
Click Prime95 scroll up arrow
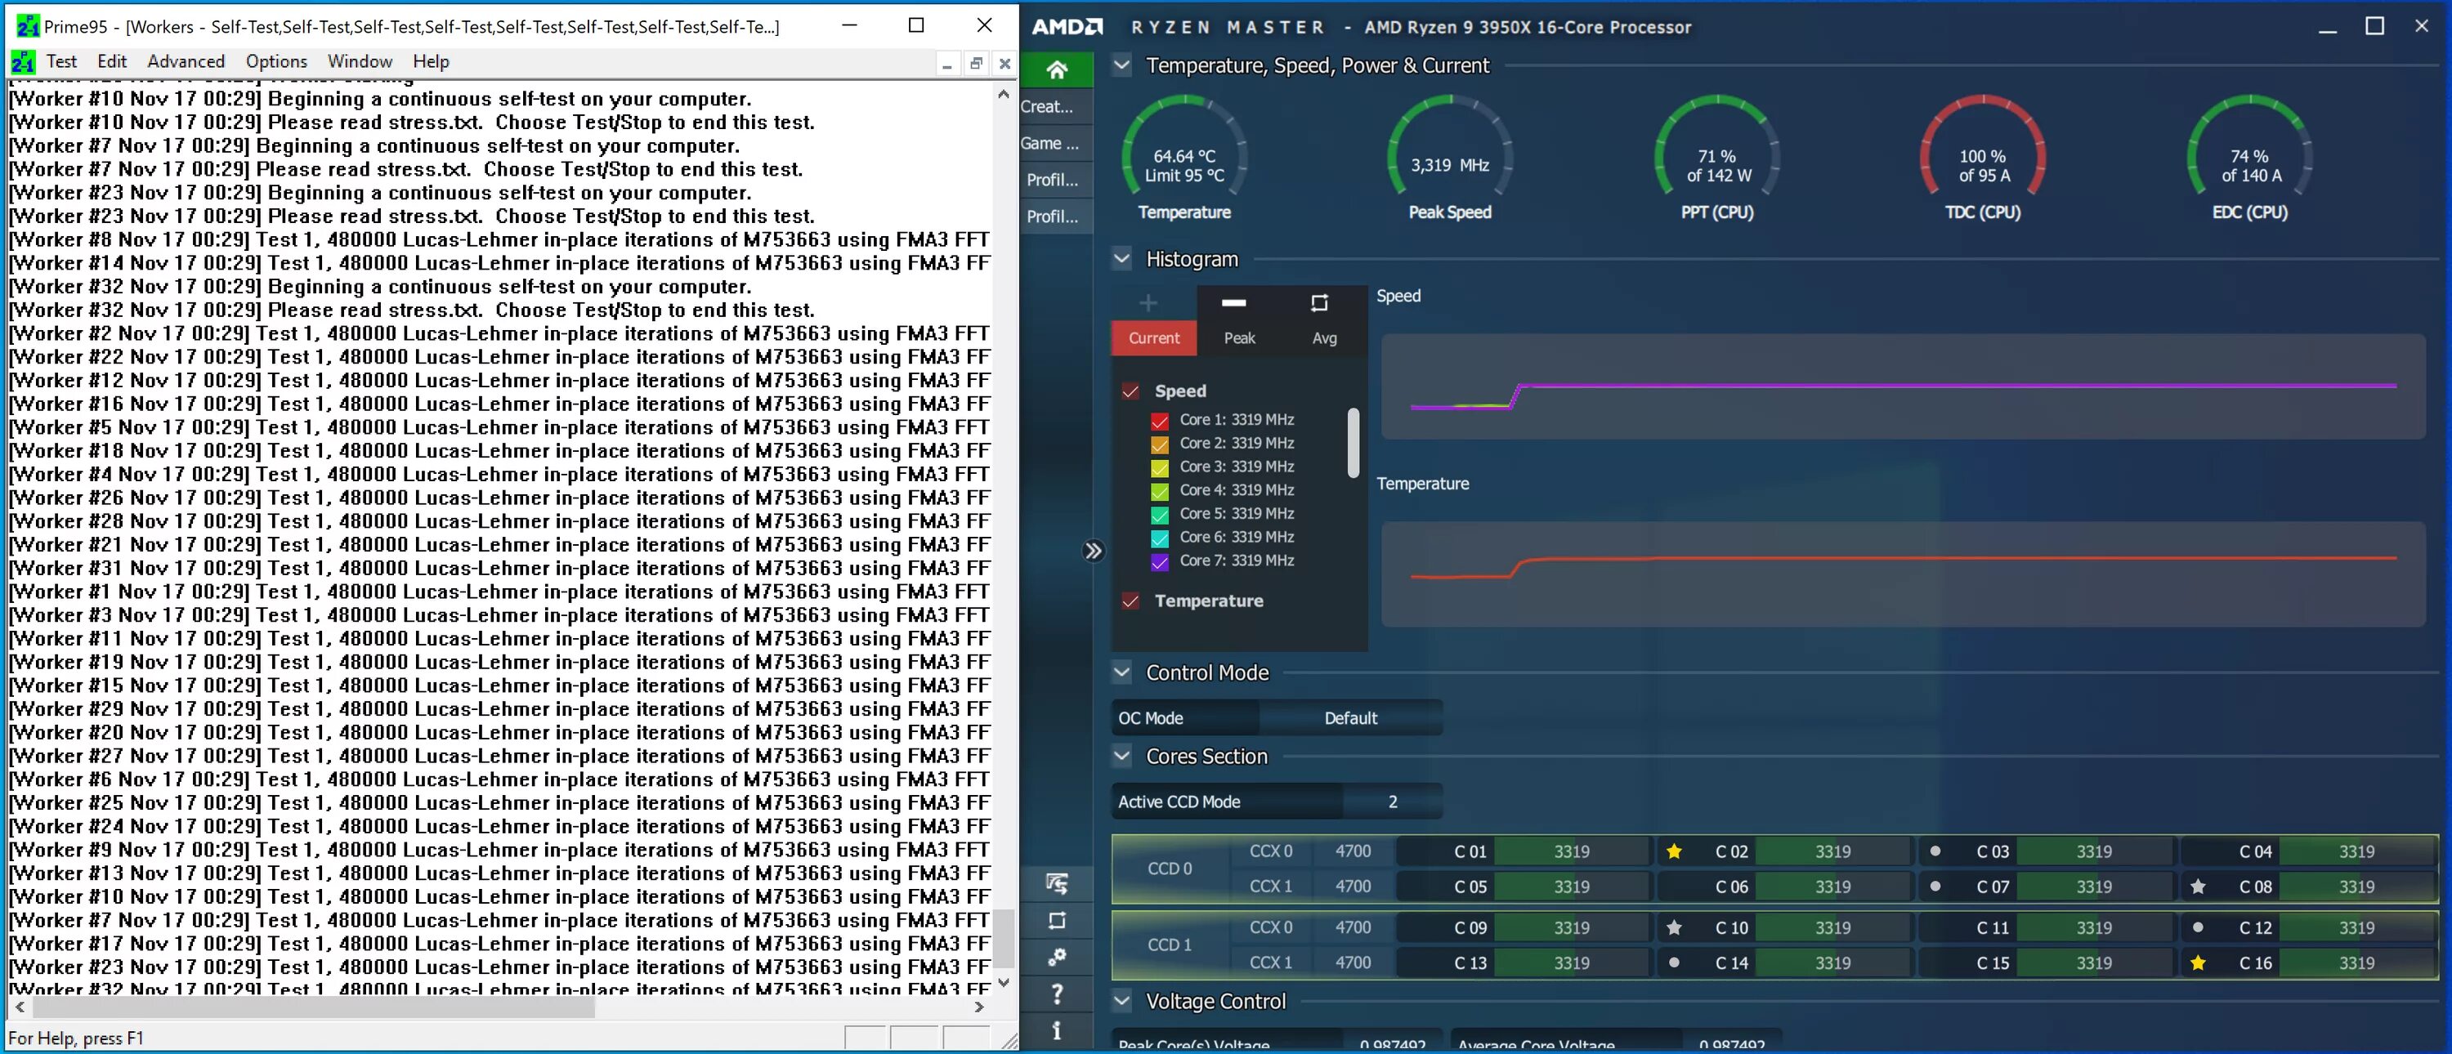[x=1003, y=95]
